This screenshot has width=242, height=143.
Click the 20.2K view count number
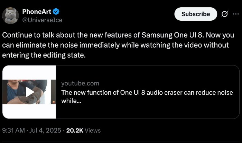coord(74,131)
